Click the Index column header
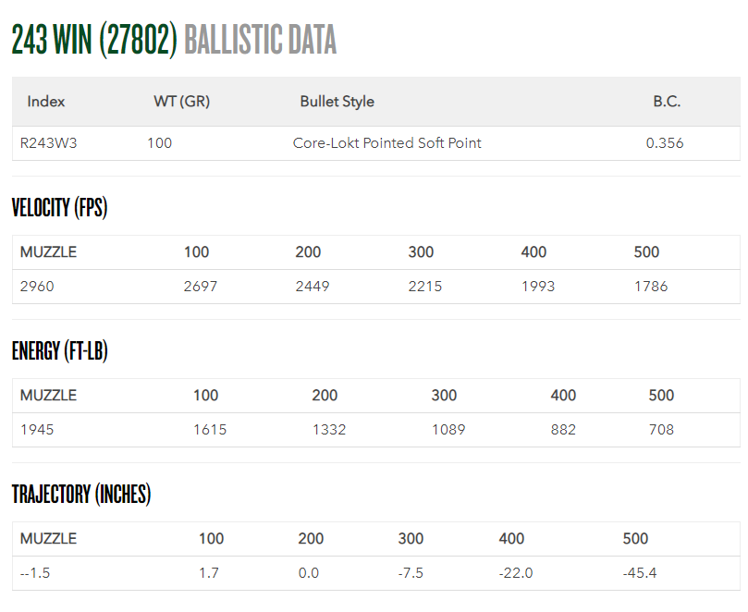748x612 pixels. tap(46, 102)
